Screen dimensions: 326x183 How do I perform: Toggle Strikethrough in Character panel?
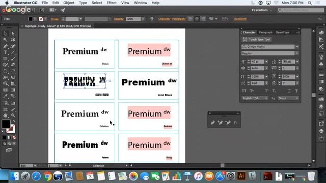pyautogui.click(x=296, y=91)
